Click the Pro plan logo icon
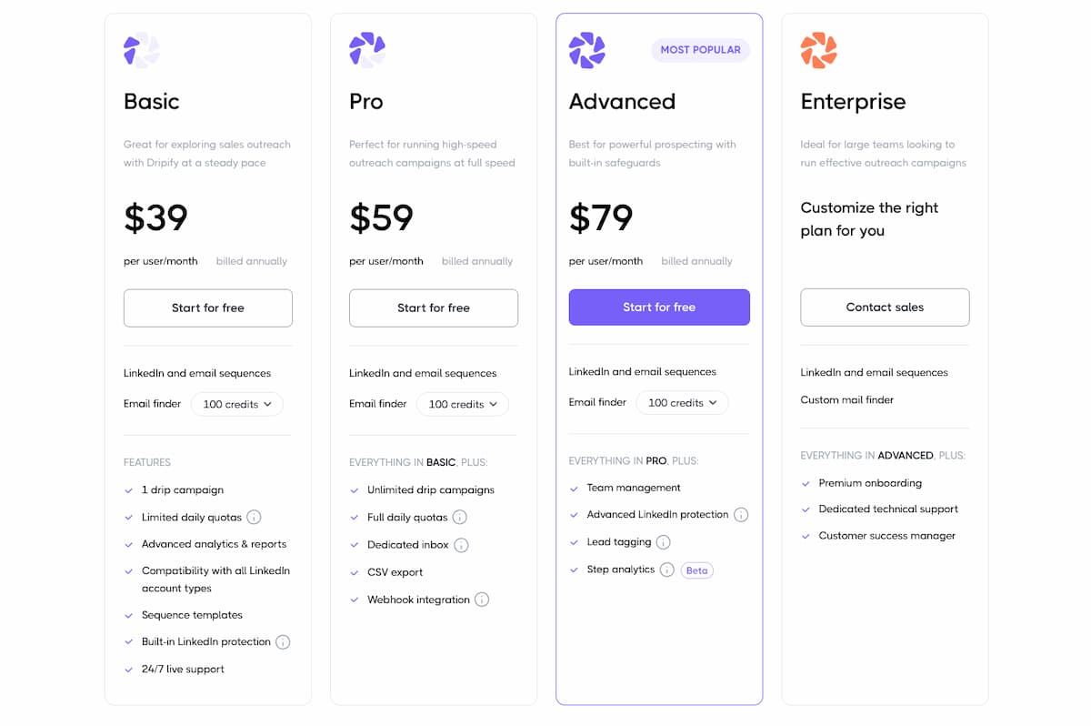 (x=367, y=50)
